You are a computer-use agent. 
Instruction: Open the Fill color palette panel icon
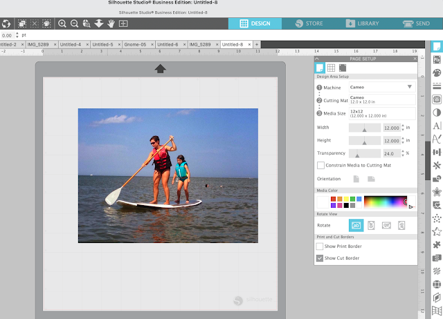click(x=437, y=72)
